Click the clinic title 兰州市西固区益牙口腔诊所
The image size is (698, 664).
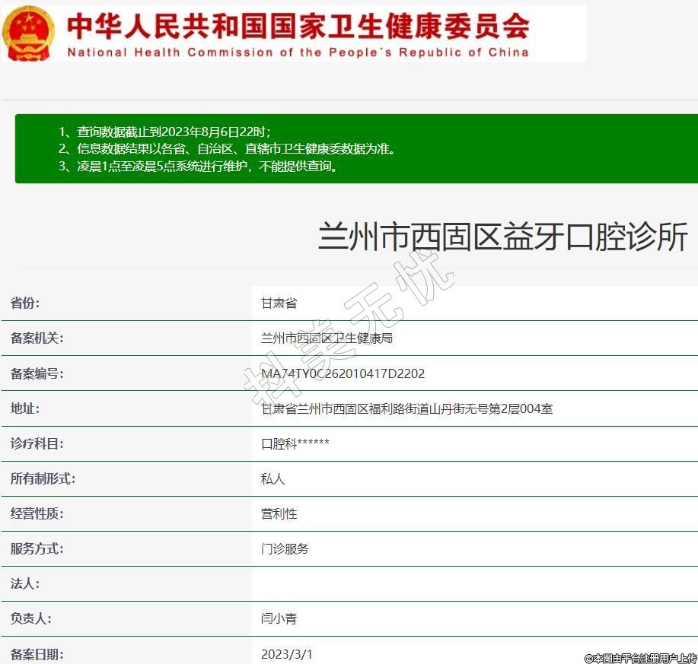(x=502, y=238)
